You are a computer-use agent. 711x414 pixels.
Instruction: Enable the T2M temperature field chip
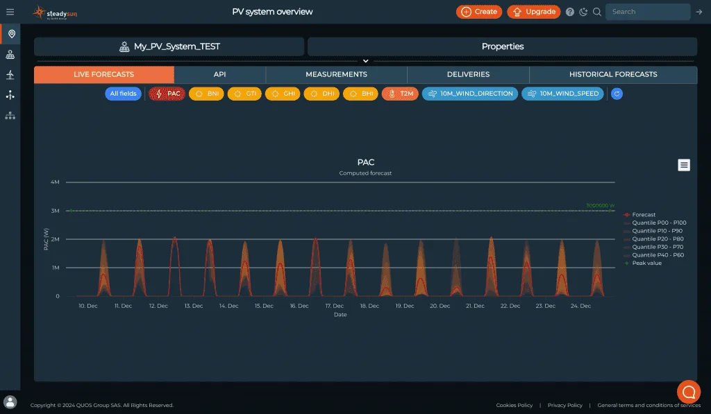[400, 94]
